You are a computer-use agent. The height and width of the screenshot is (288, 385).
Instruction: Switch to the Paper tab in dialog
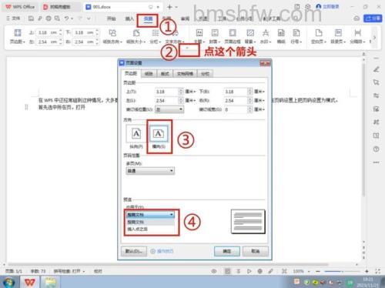(149, 74)
